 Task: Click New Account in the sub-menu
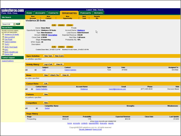pos(33,17)
